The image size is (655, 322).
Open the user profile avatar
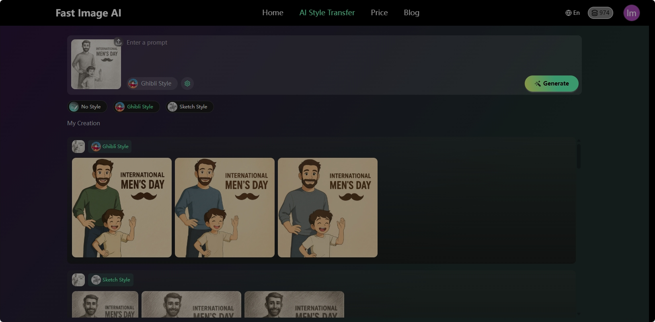click(631, 13)
